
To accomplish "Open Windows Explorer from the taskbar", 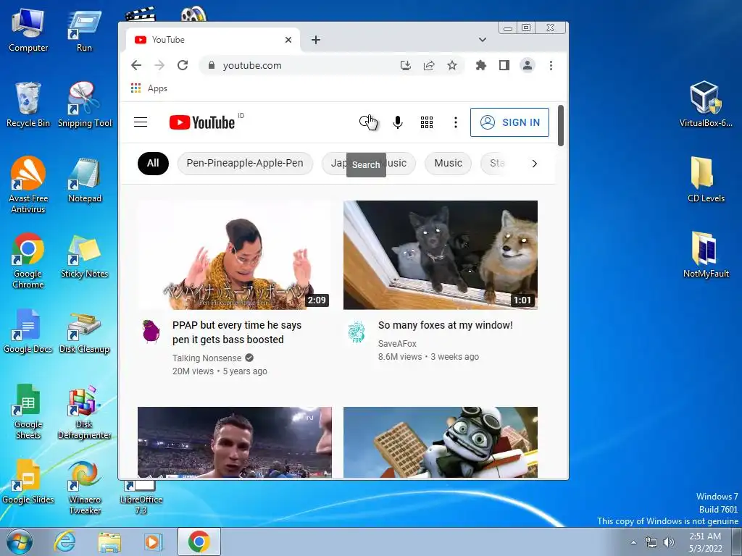I will [x=109, y=542].
